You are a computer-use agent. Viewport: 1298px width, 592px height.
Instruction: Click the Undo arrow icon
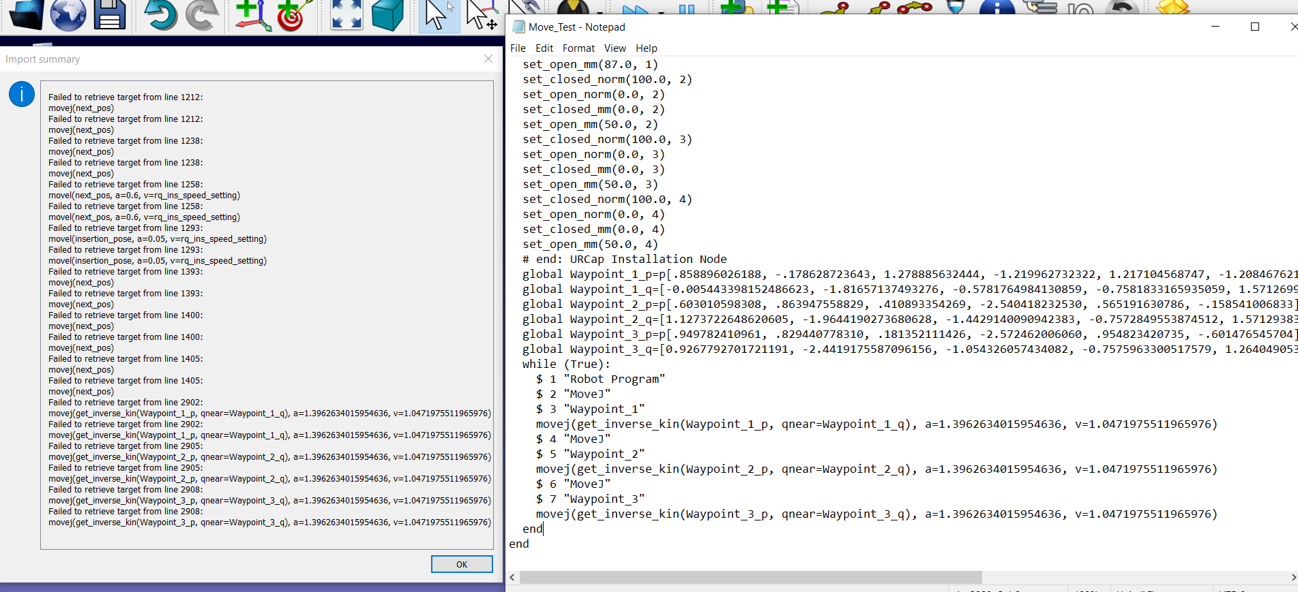click(160, 15)
